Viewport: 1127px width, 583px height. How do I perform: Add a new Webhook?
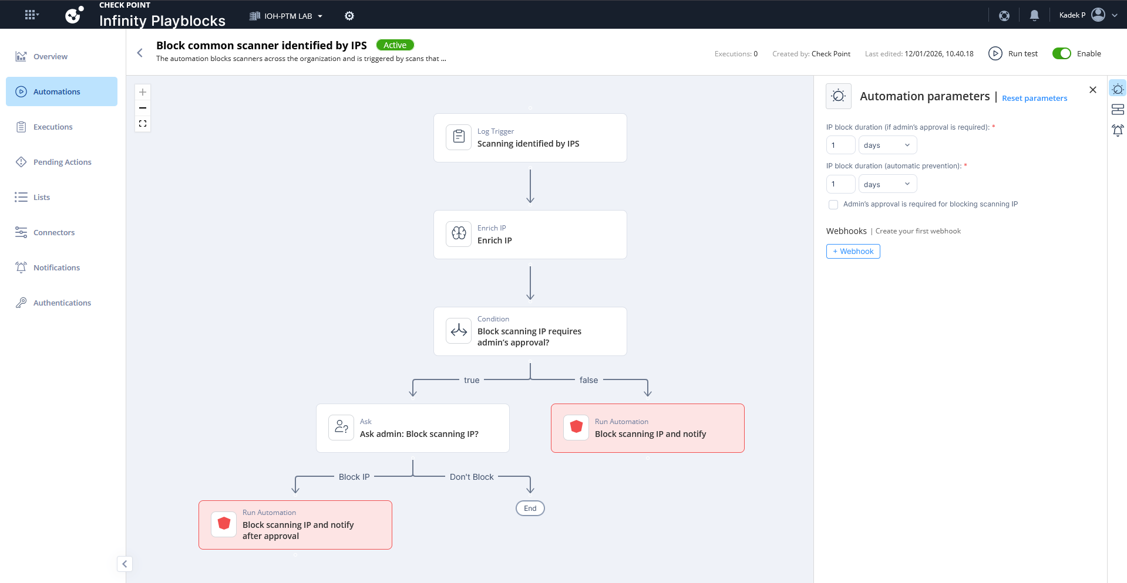coord(853,251)
